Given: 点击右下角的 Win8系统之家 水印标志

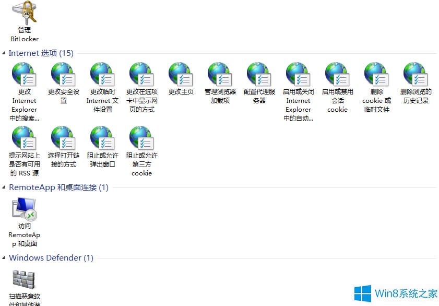Looking at the screenshot, I should pyautogui.click(x=394, y=293).
